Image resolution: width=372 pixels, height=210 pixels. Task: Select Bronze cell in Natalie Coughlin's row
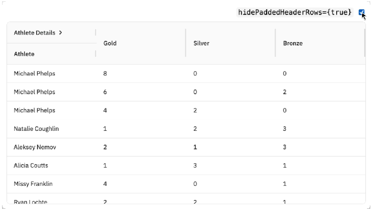coord(285,129)
